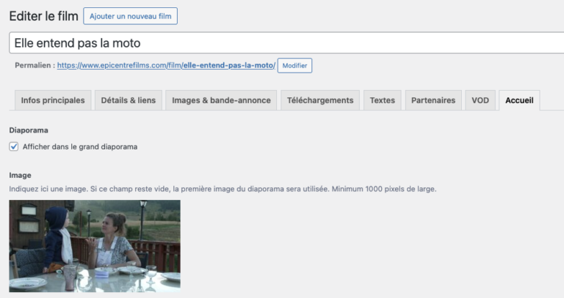
Task: Uncheck the 'Afficher dans le grand diaporama' checkbox
Action: click(14, 146)
